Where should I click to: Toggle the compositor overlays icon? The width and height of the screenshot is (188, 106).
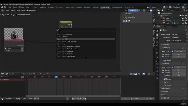coord(151,11)
